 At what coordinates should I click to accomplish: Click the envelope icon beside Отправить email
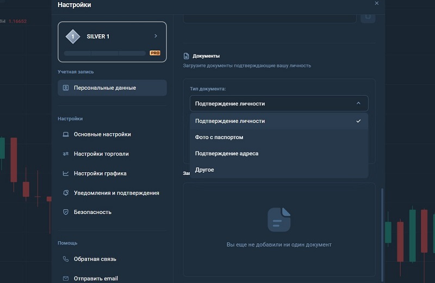pos(66,279)
